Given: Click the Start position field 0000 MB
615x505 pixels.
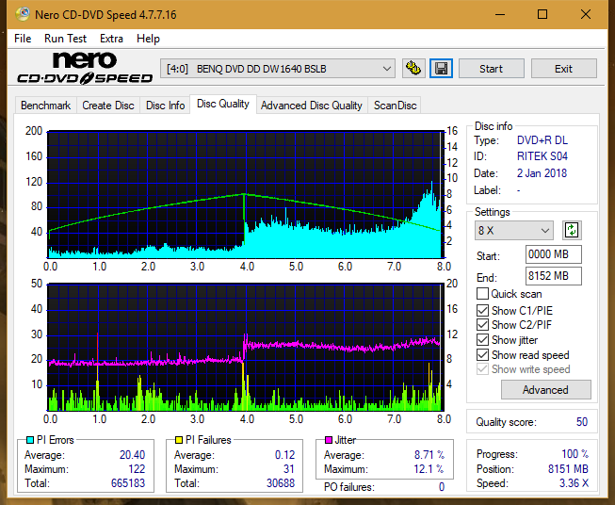Looking at the screenshot, I should tap(553, 254).
